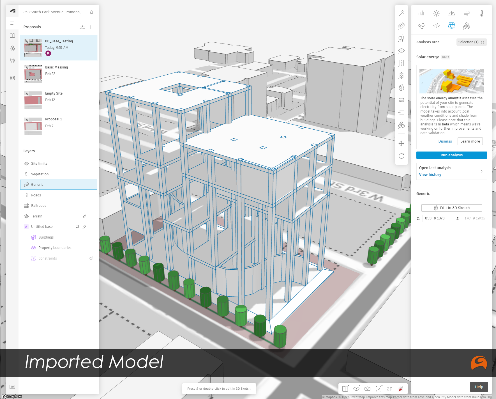Click the Run analysis button
The height and width of the screenshot is (399, 496).
[x=451, y=155]
